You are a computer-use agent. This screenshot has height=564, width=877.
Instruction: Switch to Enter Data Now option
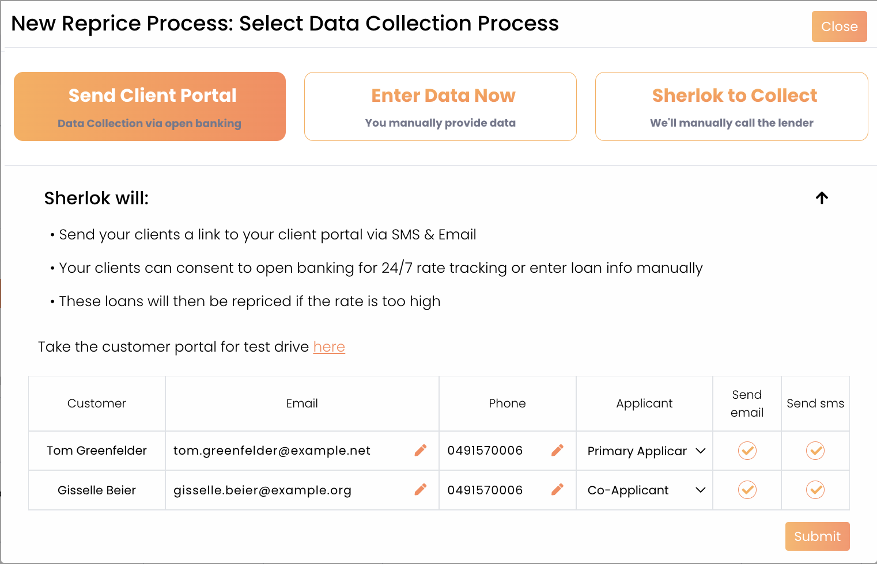pos(440,106)
